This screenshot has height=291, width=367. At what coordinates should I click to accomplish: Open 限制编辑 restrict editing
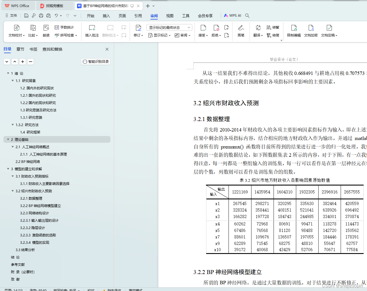click(294, 31)
